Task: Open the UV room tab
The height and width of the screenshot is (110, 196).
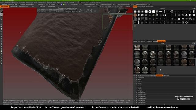Action: [33, 6]
